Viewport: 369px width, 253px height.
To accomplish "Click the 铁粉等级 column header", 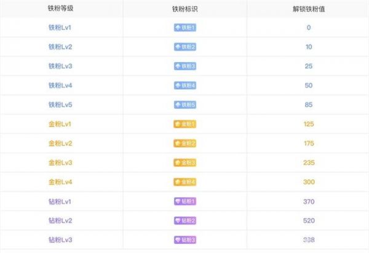I will pyautogui.click(x=60, y=9).
